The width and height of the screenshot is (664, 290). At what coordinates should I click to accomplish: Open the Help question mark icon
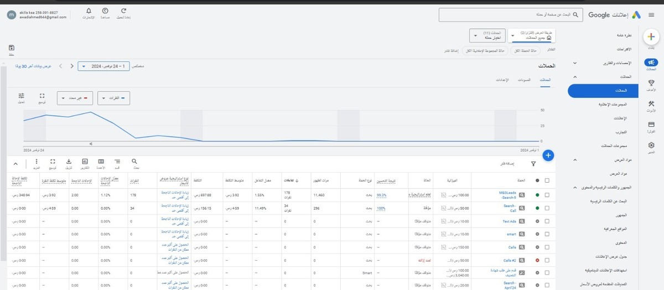[106, 11]
